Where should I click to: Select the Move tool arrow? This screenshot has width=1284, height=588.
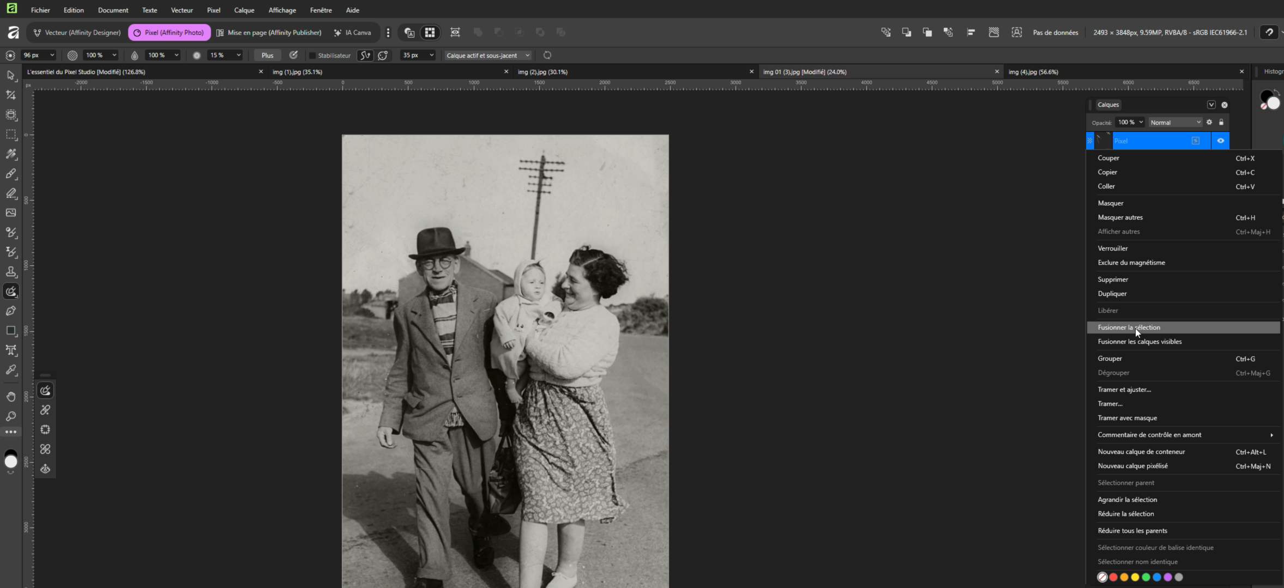click(11, 75)
